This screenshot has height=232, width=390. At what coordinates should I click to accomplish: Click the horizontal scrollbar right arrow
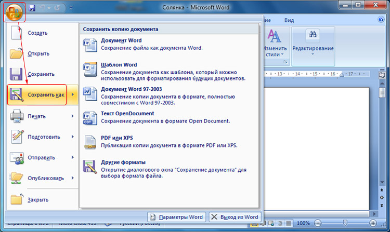click(374, 214)
